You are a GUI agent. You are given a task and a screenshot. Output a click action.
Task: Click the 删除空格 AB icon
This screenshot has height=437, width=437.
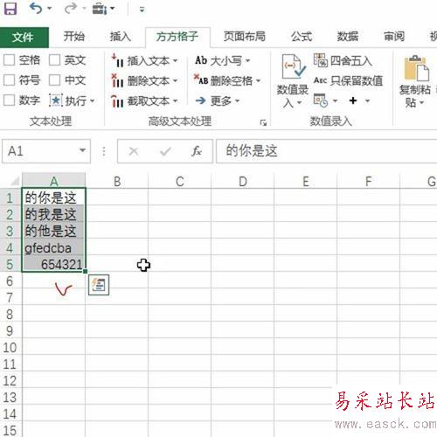pyautogui.click(x=201, y=80)
